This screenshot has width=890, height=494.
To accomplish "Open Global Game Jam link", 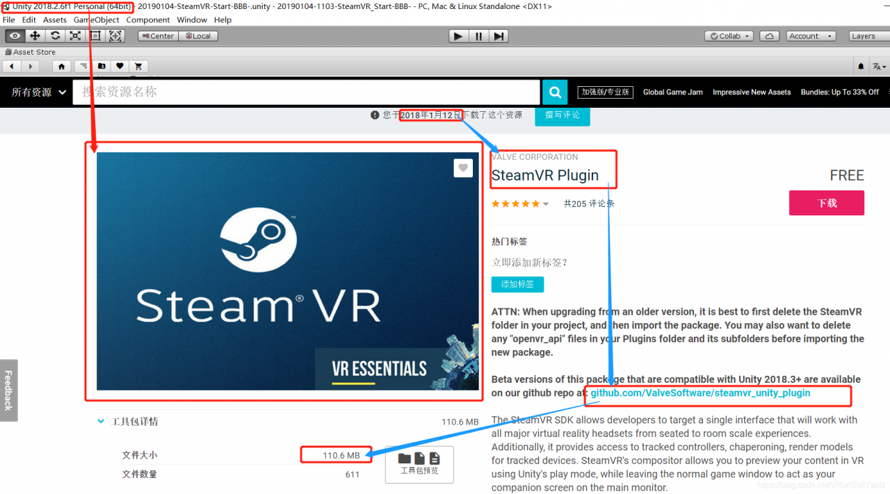I will tap(673, 92).
